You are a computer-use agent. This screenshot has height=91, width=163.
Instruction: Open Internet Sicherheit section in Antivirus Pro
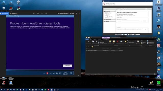(110, 19)
